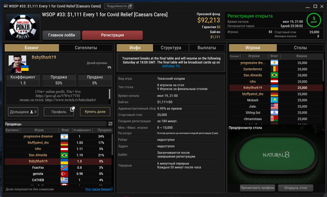Show the Выплаты payouts tab
This screenshot has width=327, height=197.
[206, 48]
